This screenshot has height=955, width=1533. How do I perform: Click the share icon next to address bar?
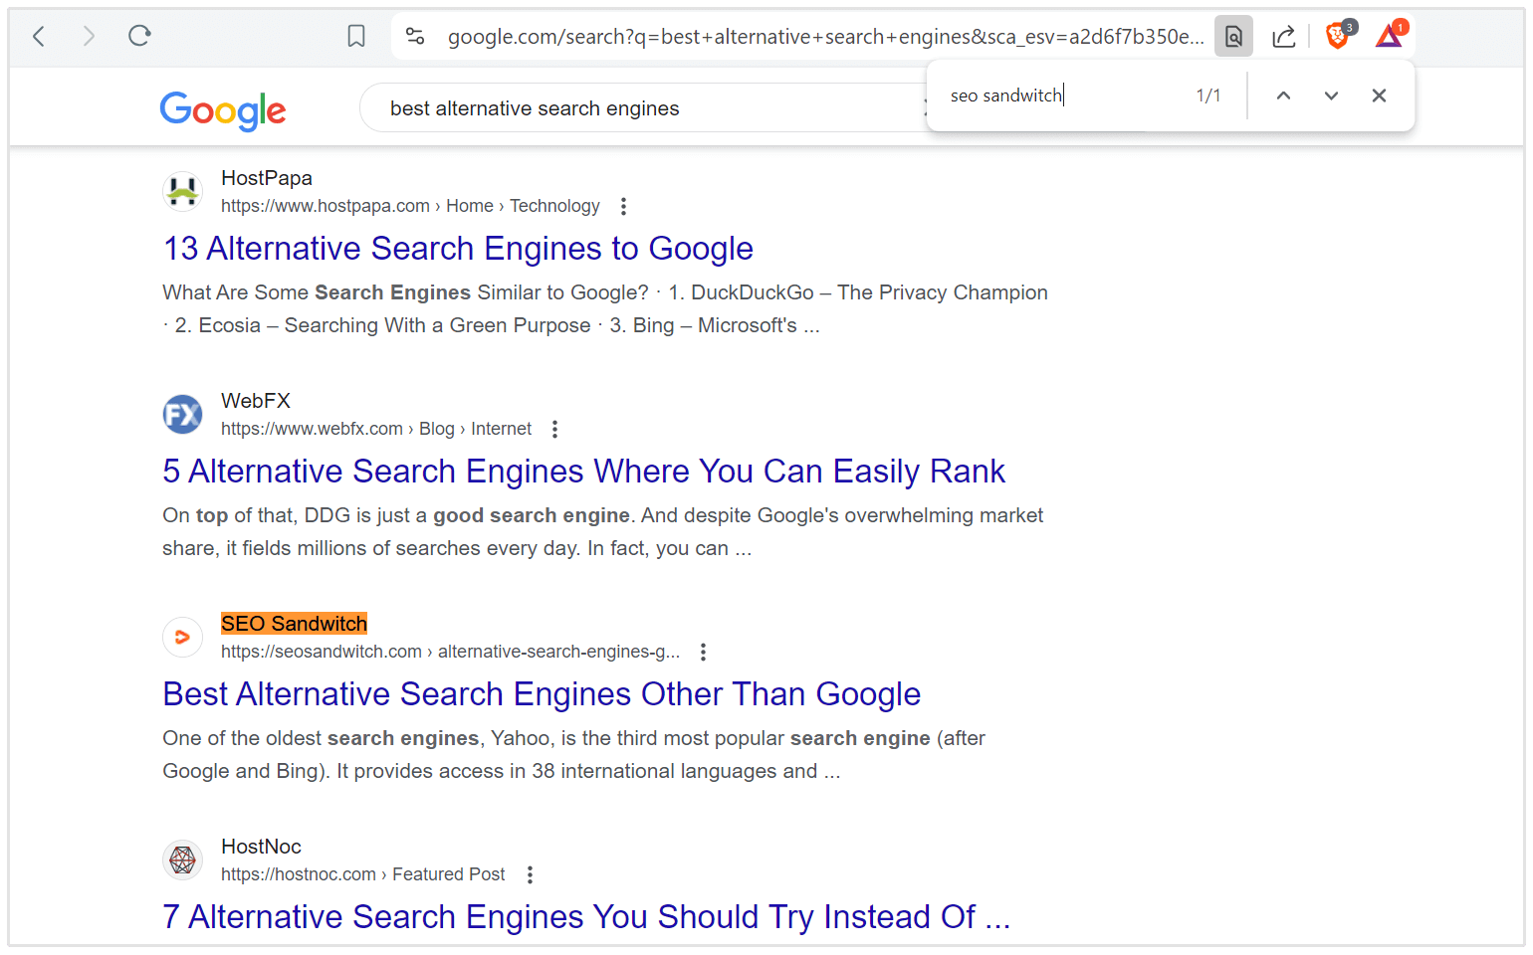click(x=1283, y=36)
